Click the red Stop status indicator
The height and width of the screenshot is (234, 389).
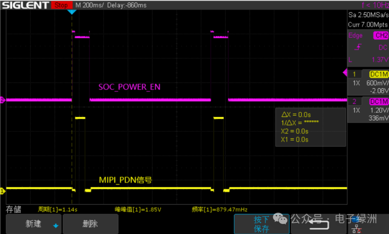tap(62, 5)
